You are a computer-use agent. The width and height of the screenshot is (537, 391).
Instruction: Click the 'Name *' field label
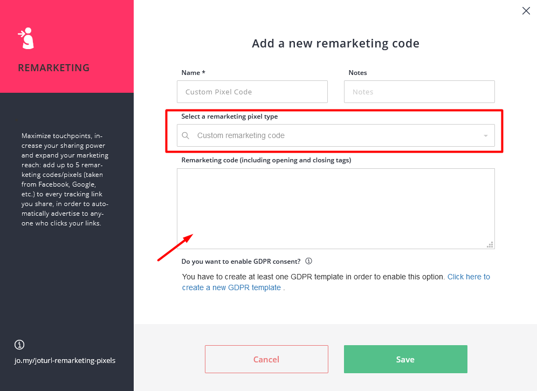coord(193,73)
